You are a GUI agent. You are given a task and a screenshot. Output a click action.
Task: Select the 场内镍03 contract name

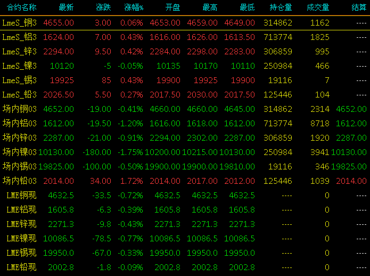pyautogui.click(x=19, y=152)
